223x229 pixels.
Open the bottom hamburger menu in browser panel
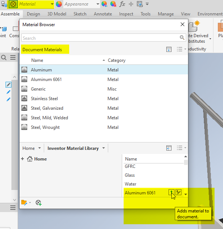tap(13, 208)
